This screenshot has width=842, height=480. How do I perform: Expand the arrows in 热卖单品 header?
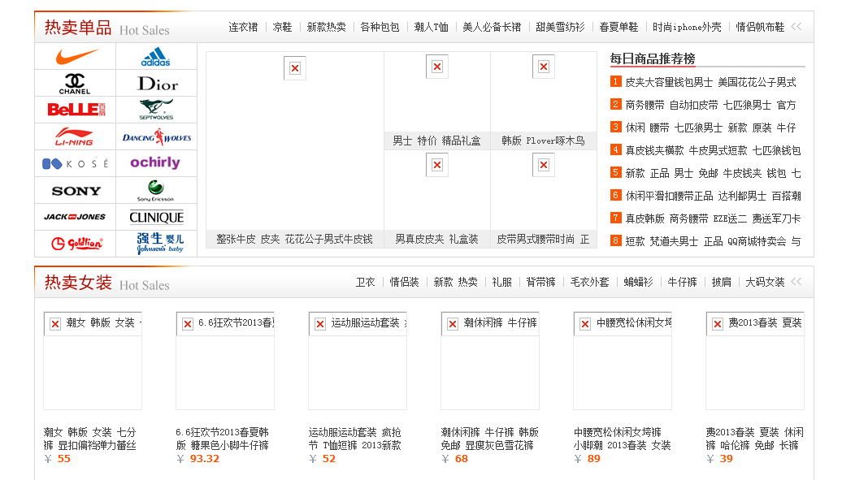(x=796, y=27)
